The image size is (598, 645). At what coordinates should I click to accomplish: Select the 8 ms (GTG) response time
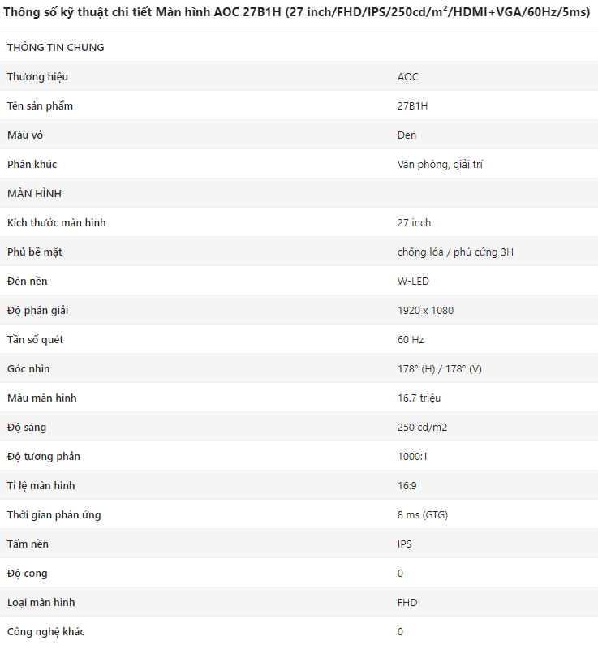tap(423, 514)
